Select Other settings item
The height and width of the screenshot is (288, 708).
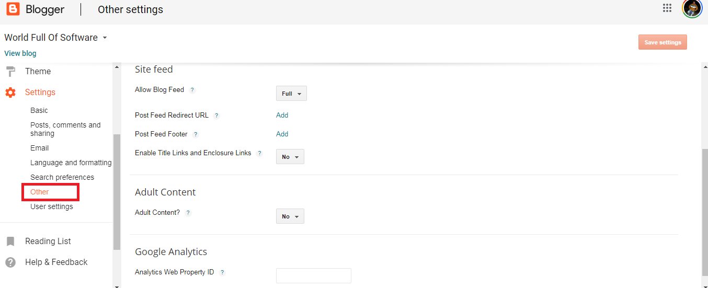coord(40,192)
